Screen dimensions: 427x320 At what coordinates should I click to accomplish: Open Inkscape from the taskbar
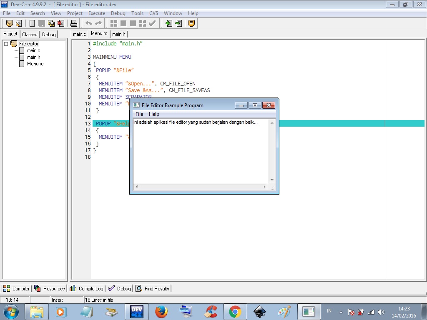click(x=259, y=312)
